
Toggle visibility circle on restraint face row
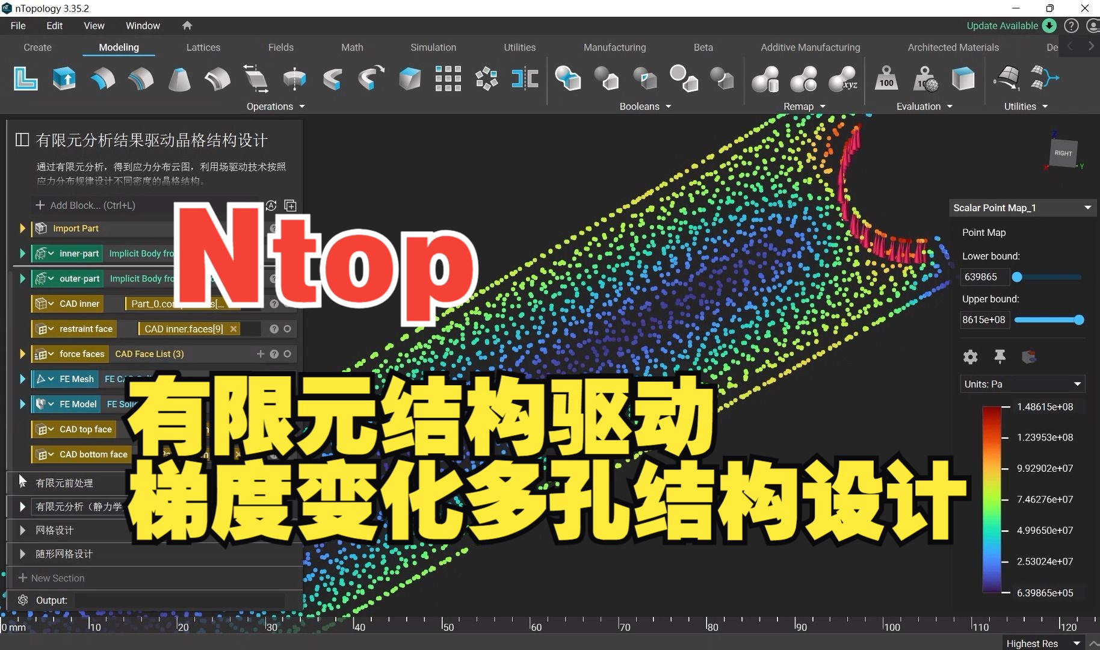tap(288, 329)
